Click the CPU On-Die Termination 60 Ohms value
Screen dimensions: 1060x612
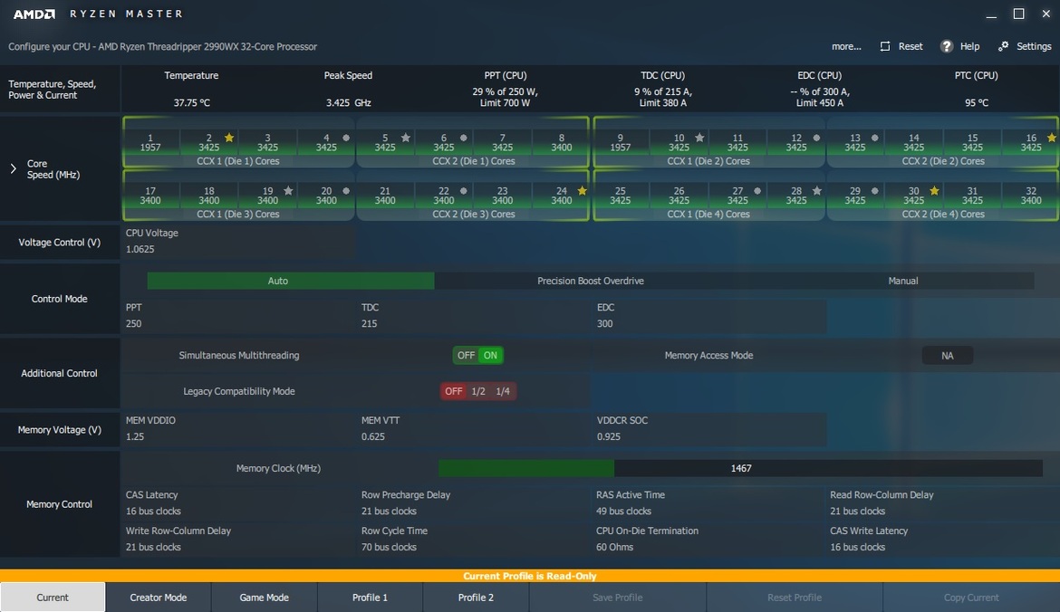pos(614,547)
